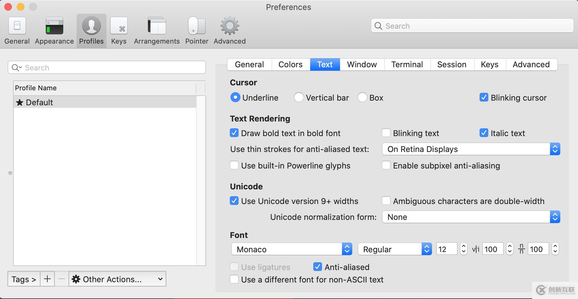Select the Keys preferences icon
Screen dimensions: 578x299
(x=119, y=30)
